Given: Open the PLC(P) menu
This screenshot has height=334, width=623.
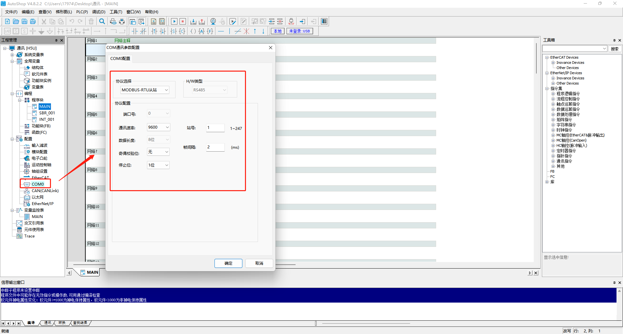Looking at the screenshot, I should 82,12.
